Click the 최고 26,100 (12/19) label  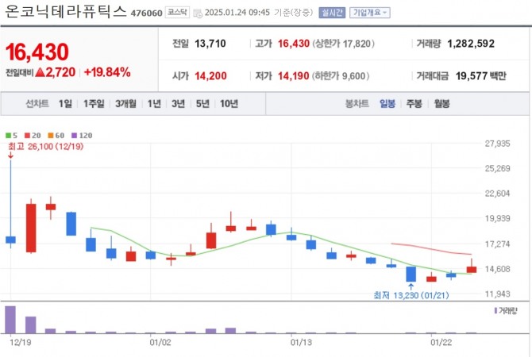click(45, 147)
